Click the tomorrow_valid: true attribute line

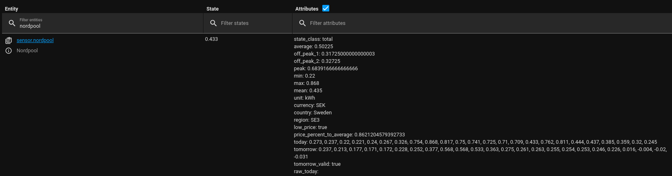[x=317, y=164]
